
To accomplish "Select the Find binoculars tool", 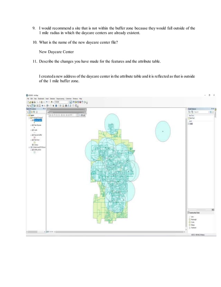I will pyautogui.click(x=66, y=106).
